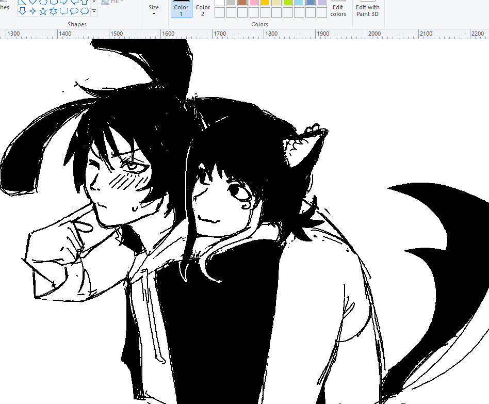Pick the lavender color swatch

[x=321, y=2]
